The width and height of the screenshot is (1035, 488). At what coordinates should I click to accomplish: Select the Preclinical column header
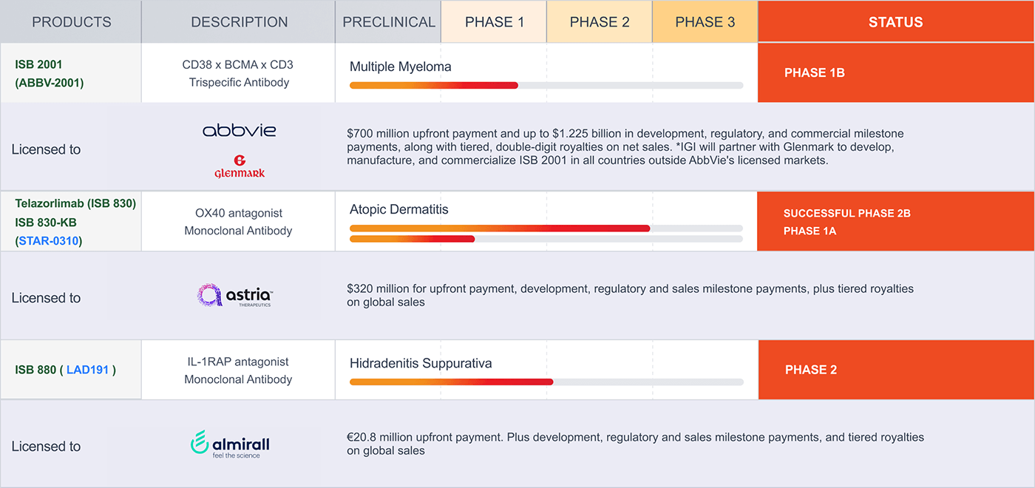pos(389,22)
